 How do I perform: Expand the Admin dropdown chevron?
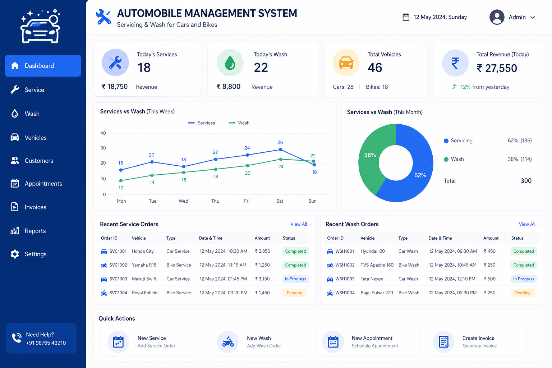point(533,17)
